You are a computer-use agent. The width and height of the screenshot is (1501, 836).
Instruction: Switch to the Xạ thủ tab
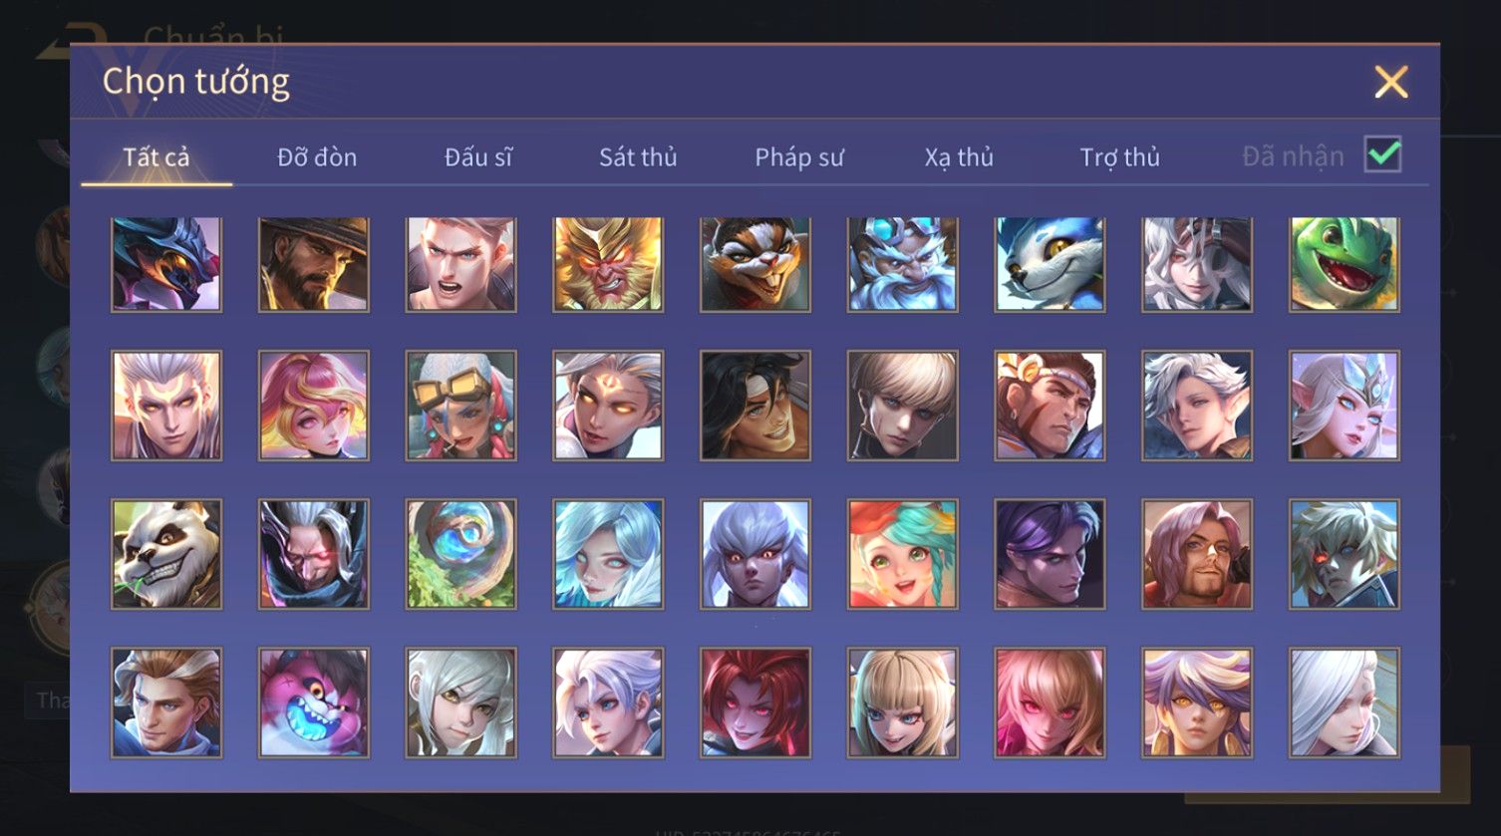pyautogui.click(x=959, y=156)
